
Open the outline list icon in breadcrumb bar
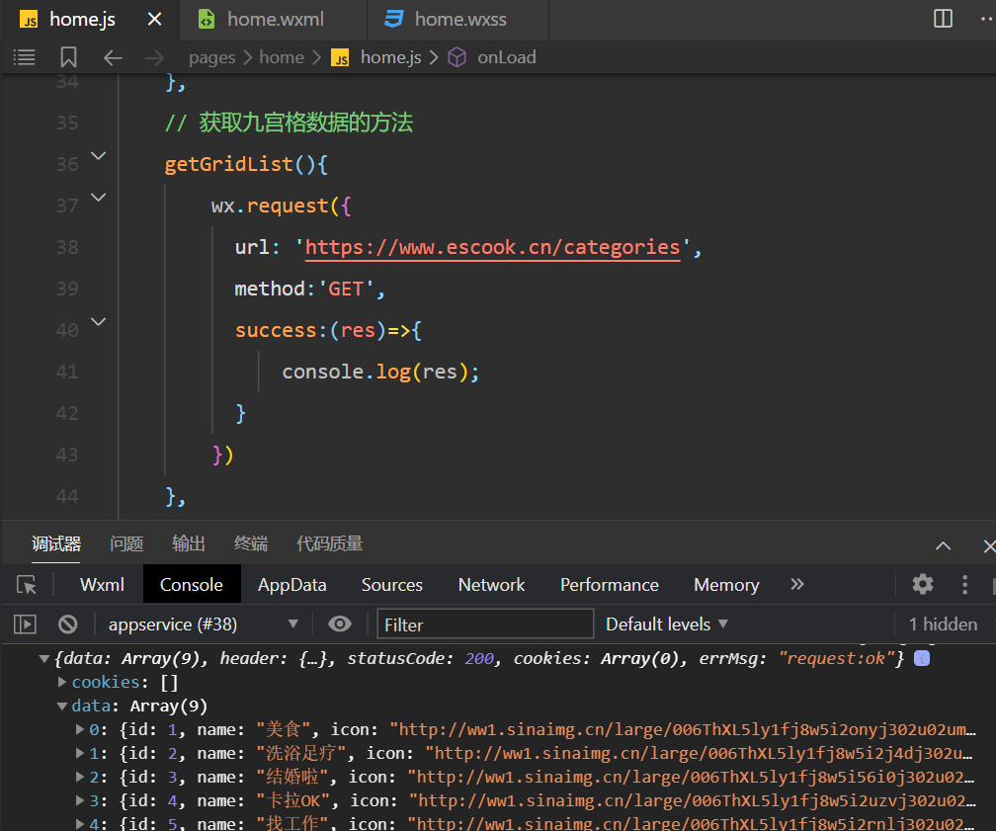(x=24, y=57)
